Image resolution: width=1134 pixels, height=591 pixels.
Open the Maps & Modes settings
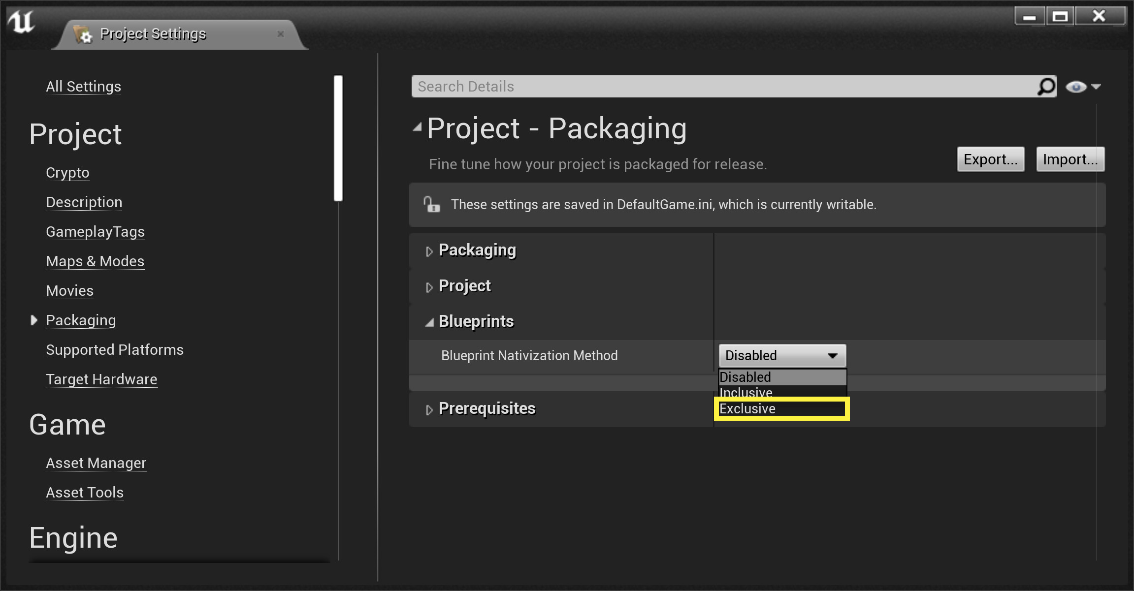[x=95, y=261]
